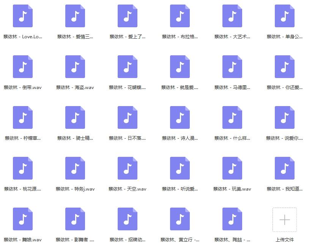
Task: Click the file name 蔡依林 - 柠檬草...
Action: (x=23, y=138)
